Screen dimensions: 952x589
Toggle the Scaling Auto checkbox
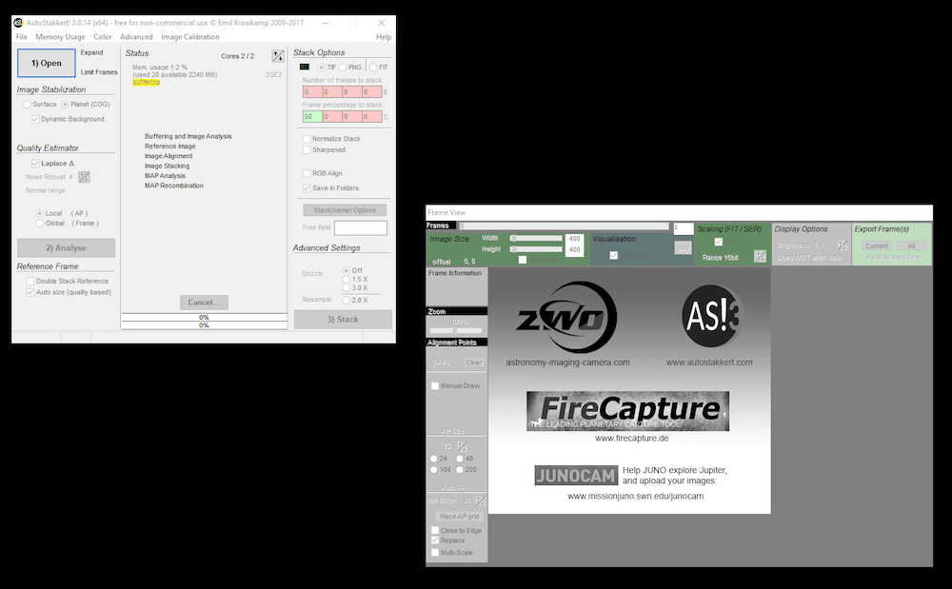(x=718, y=242)
